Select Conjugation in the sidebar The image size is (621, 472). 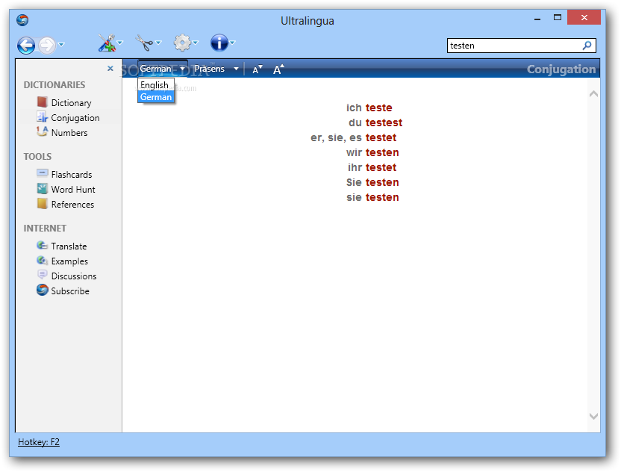point(75,118)
